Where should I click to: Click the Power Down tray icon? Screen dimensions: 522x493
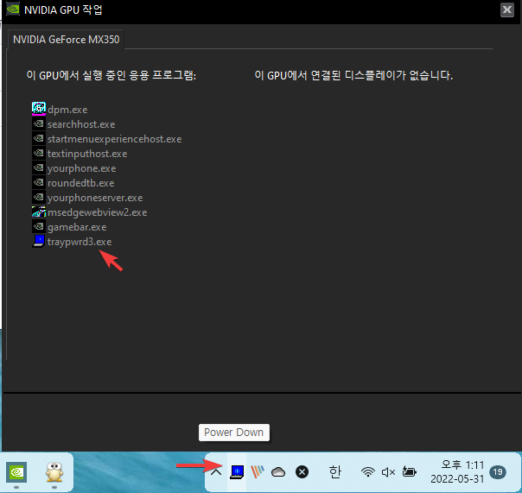[x=237, y=471]
